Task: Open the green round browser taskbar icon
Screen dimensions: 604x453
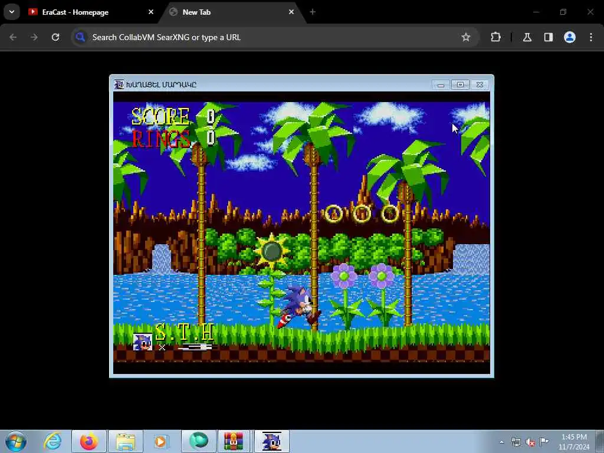Action: pos(199,441)
